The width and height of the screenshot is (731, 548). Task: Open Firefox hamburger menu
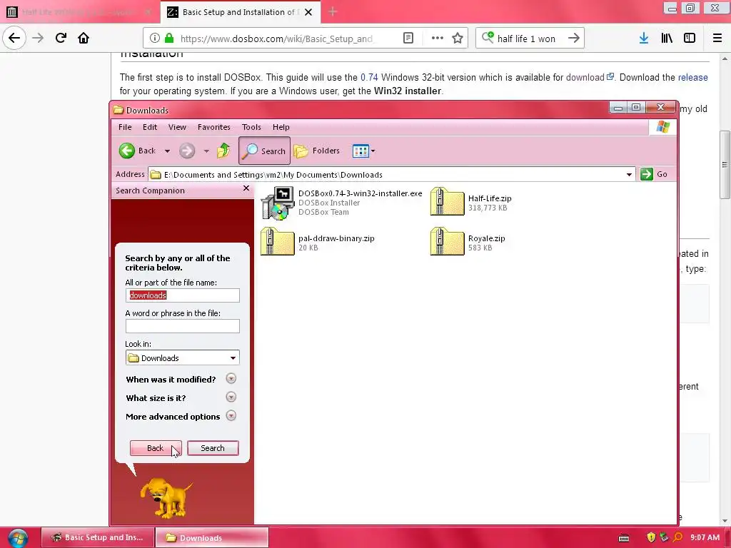tap(717, 38)
